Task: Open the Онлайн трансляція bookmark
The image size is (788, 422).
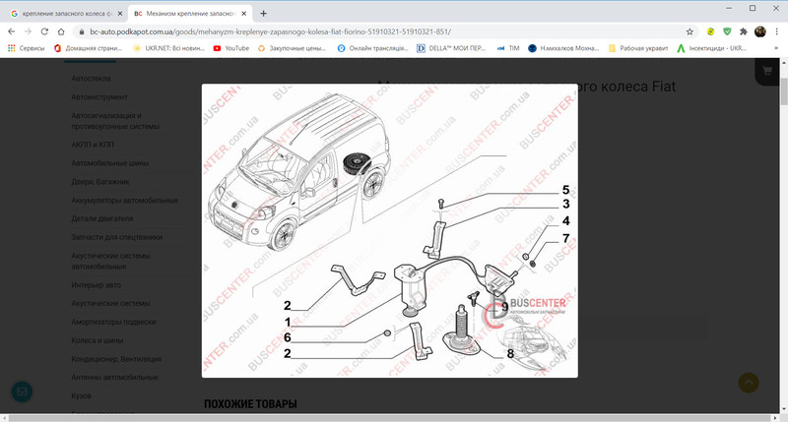Action: point(373,48)
